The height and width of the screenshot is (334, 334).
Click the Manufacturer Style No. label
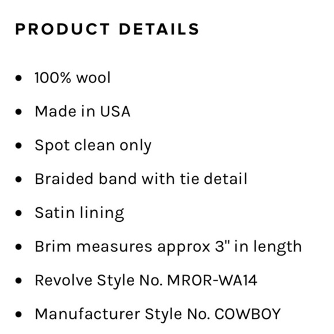tap(122, 314)
